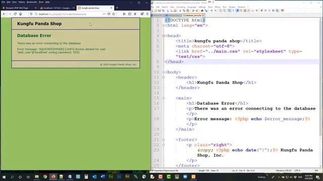
Task: Reload the kungfu panda shop page
Action: tap(15, 14)
